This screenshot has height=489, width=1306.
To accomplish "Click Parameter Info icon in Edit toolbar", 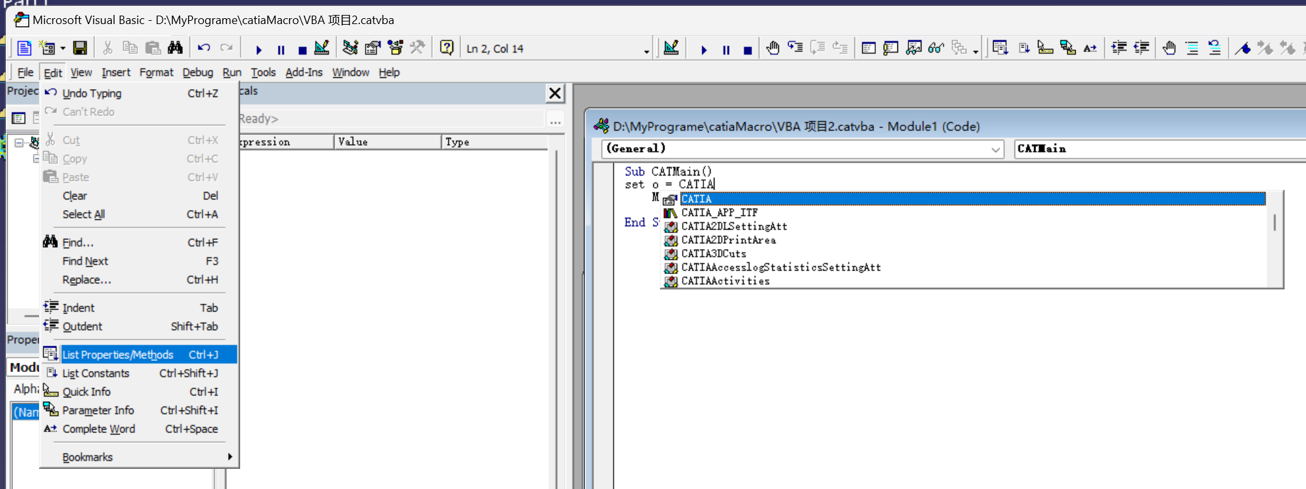I will coord(1068,48).
